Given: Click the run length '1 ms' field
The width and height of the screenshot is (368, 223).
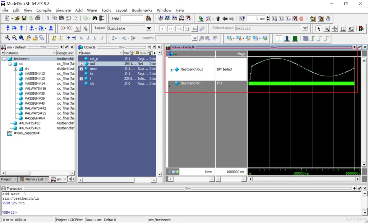Looking at the screenshot, I should pyautogui.click(x=256, y=19).
